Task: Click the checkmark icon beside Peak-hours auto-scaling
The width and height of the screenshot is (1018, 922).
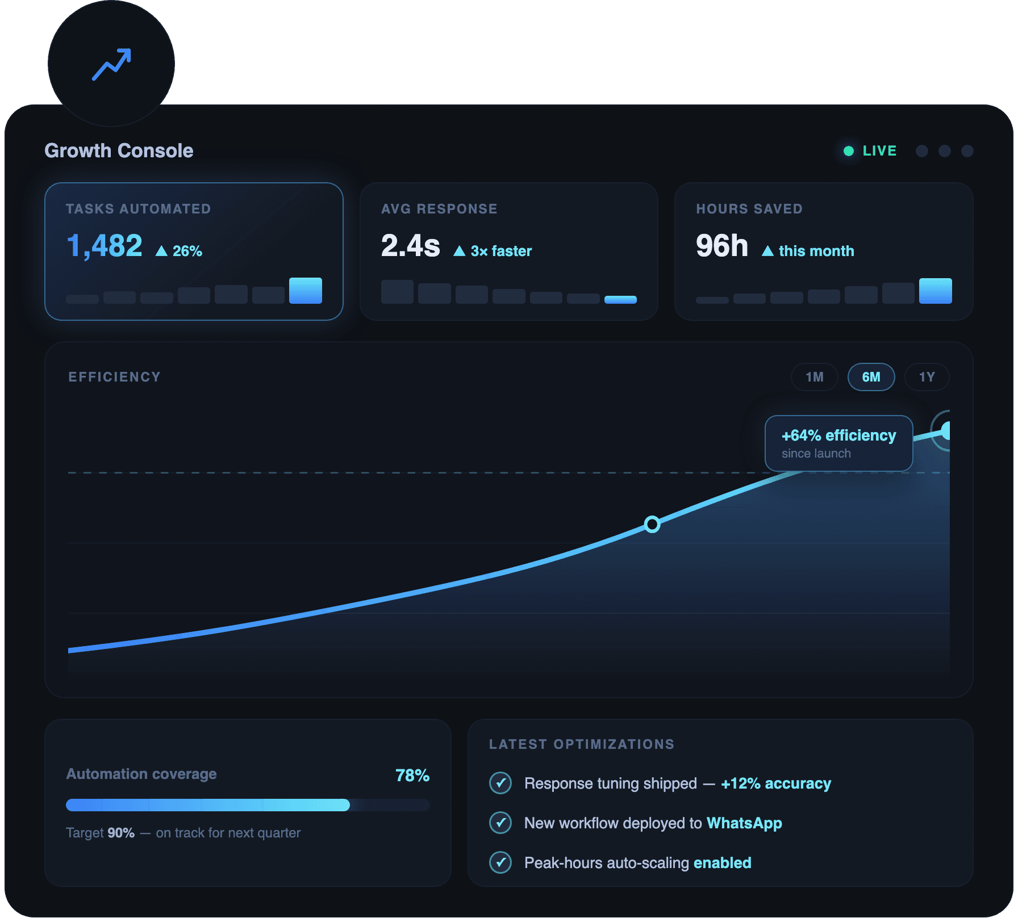Action: tap(500, 863)
